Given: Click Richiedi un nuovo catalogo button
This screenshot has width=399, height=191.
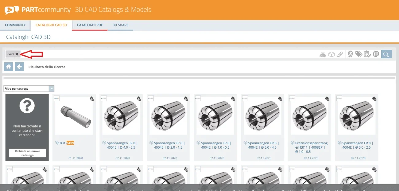Looking at the screenshot, I should 27,153.
